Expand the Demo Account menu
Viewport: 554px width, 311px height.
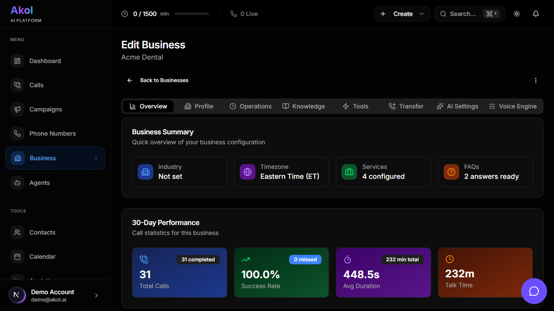[x=96, y=295]
